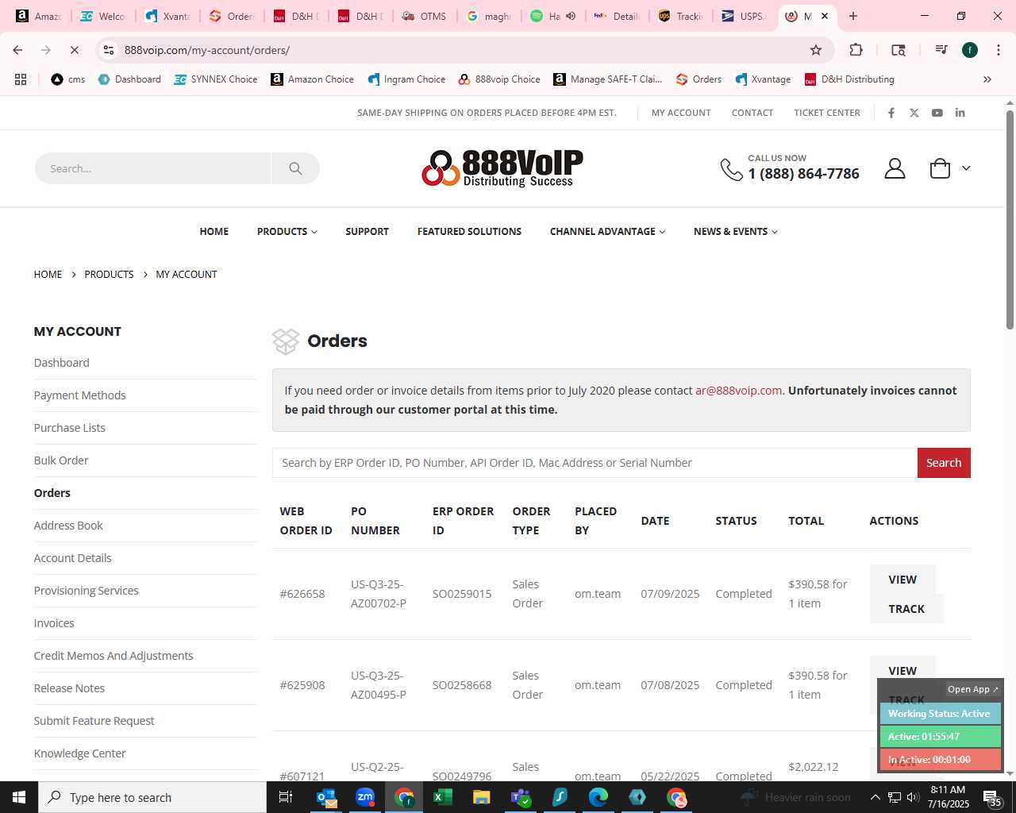This screenshot has width=1016, height=813.
Task: Expand the CHANNEL ADVANTAGE menu
Action: (x=608, y=232)
